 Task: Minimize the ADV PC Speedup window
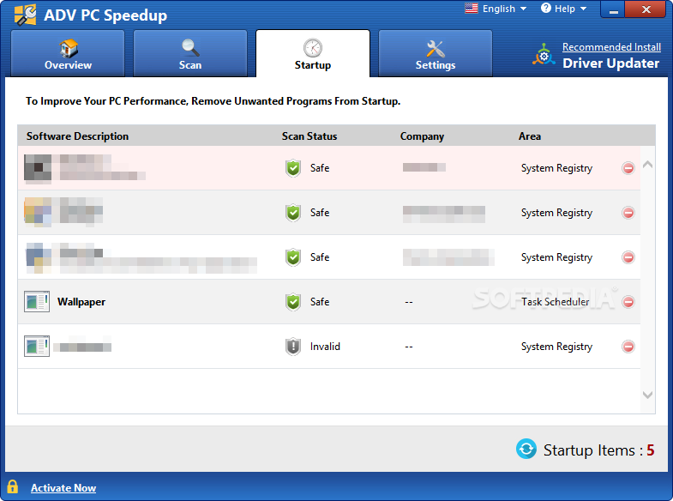pos(613,9)
